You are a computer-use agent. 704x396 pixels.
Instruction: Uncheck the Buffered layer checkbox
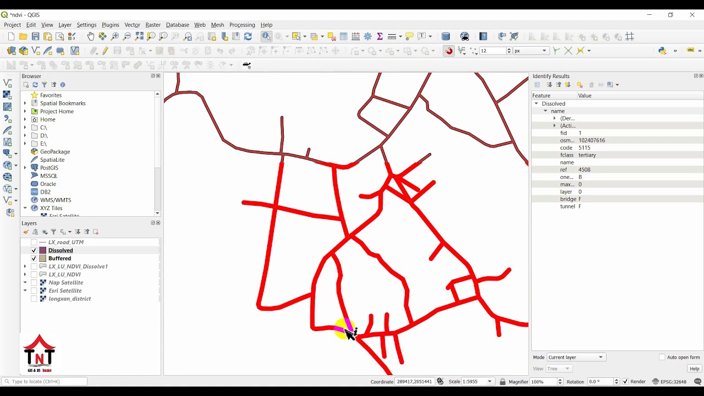click(34, 258)
